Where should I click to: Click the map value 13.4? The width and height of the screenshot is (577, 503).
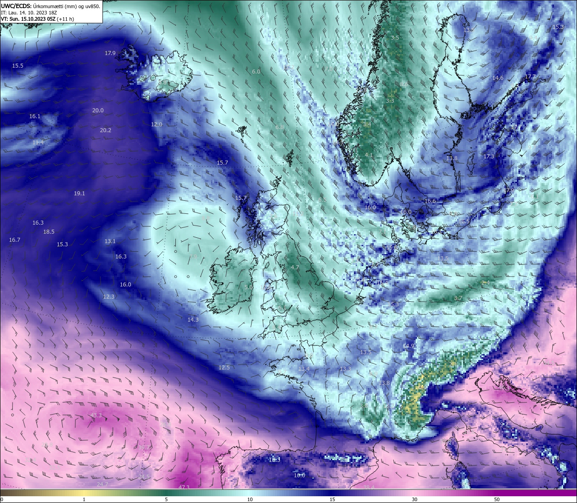[x=304, y=369]
